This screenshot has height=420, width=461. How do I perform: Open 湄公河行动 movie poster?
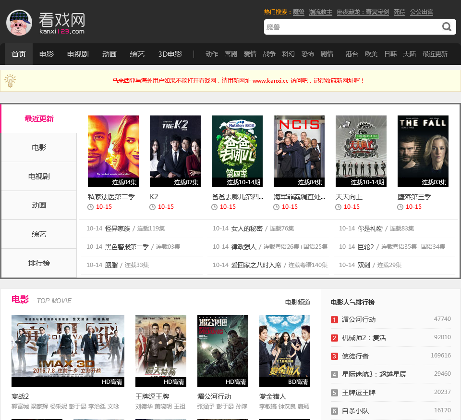(x=223, y=351)
